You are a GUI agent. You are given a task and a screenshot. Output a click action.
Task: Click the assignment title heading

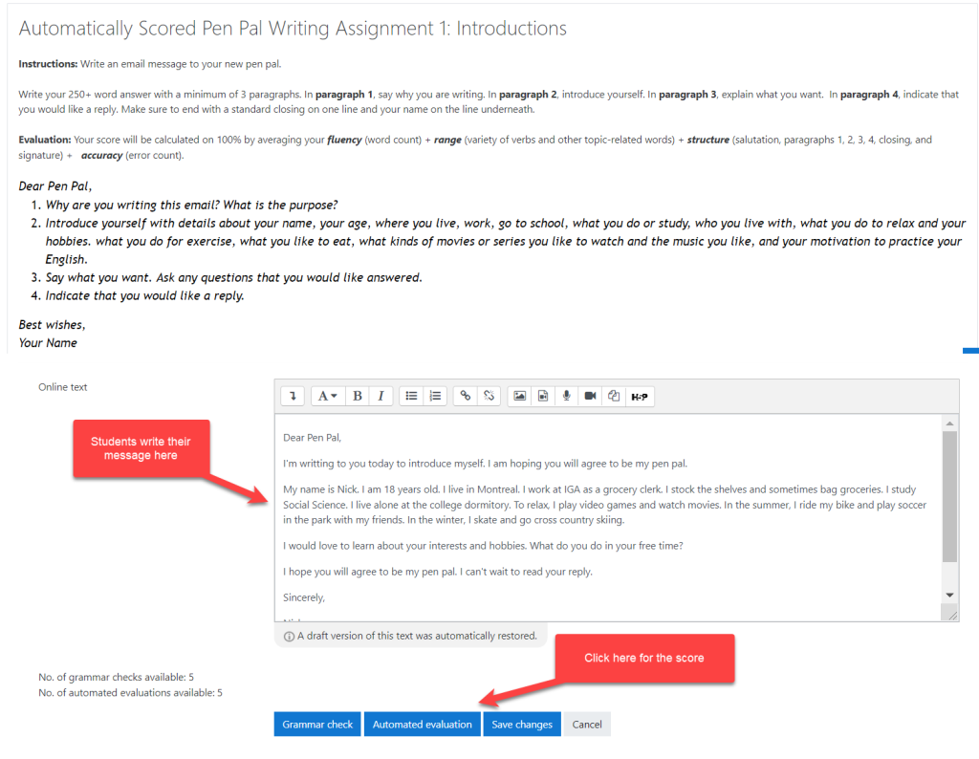coord(293,28)
